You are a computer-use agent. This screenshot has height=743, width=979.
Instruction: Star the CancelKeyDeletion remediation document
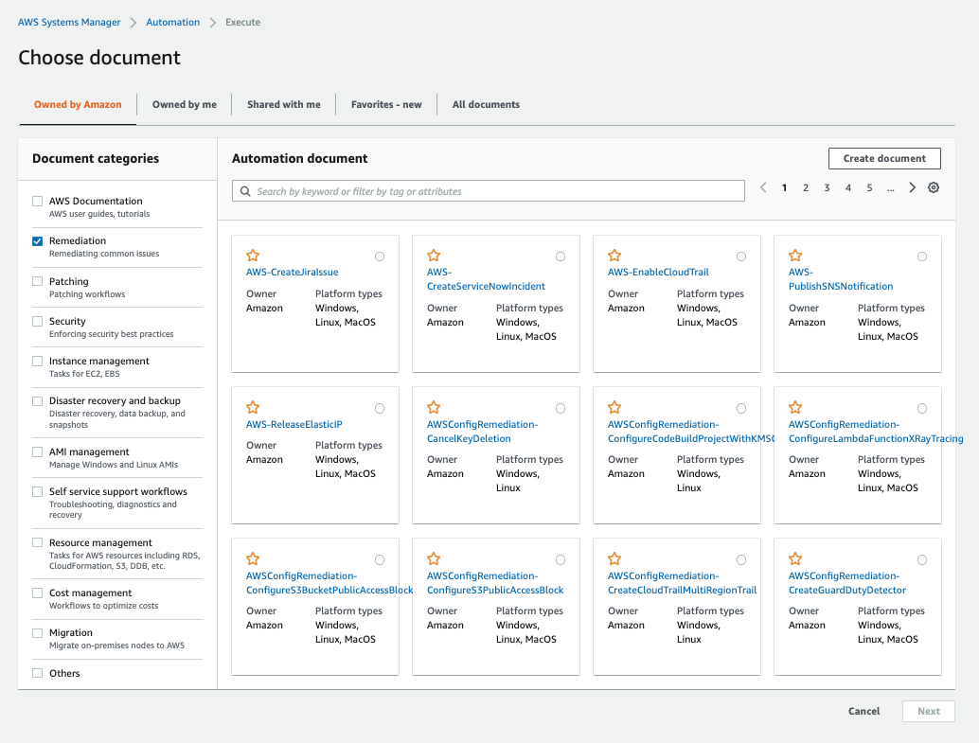point(434,407)
